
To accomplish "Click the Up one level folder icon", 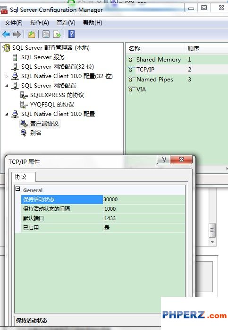I will (x=32, y=34).
